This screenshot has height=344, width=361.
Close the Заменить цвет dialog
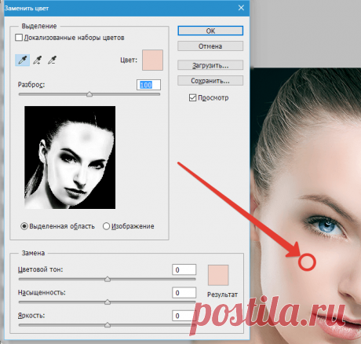[241, 8]
